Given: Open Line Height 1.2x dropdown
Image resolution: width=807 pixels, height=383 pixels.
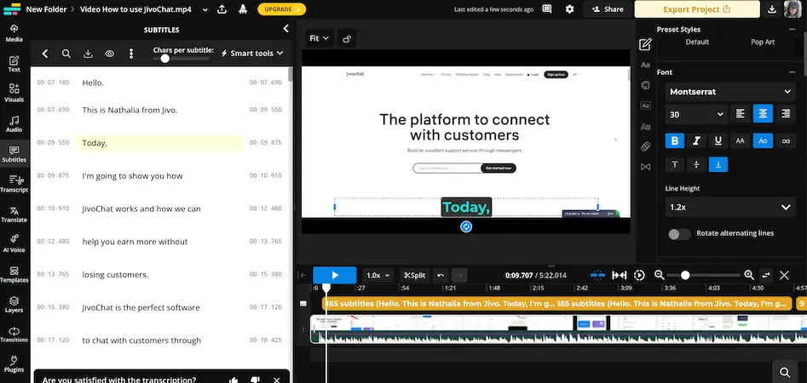Looking at the screenshot, I should (730, 207).
